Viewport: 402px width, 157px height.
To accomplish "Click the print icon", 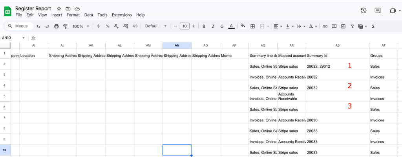I will [x=56, y=26].
